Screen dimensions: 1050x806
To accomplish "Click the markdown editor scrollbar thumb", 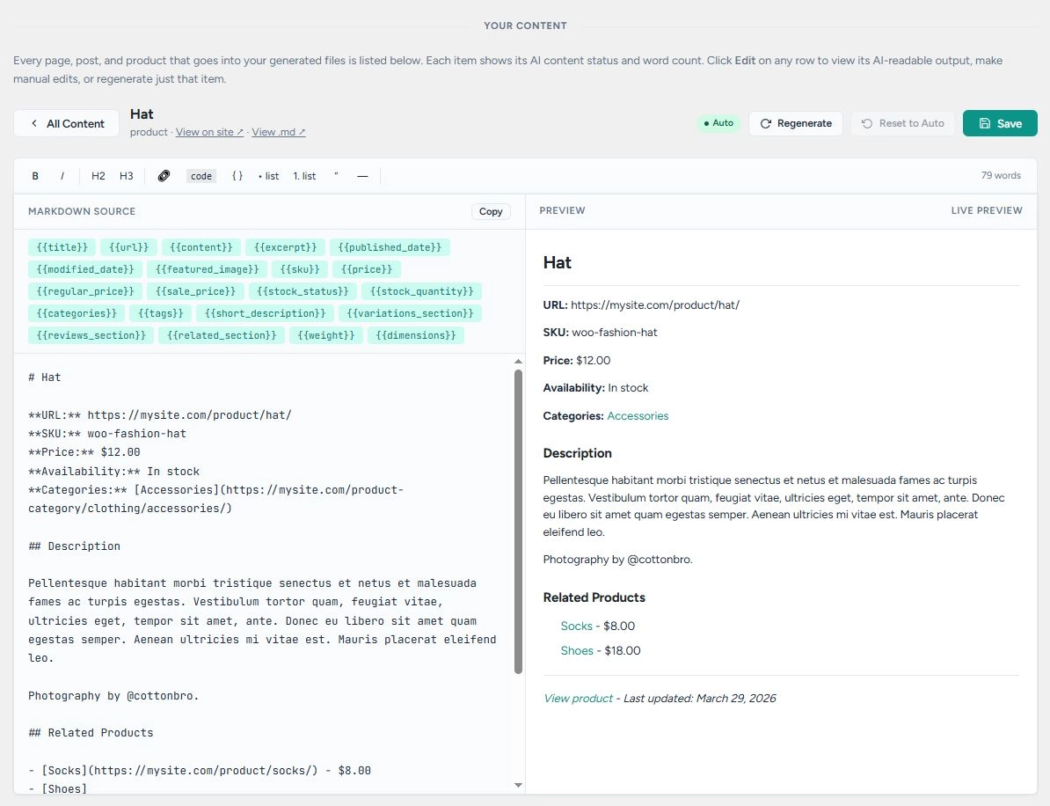I will click(518, 521).
